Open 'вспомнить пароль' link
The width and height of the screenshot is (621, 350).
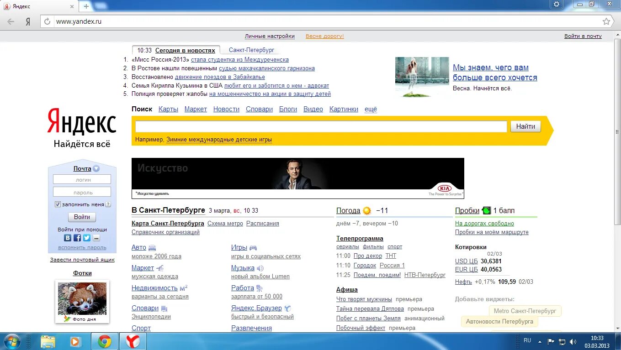point(82,248)
